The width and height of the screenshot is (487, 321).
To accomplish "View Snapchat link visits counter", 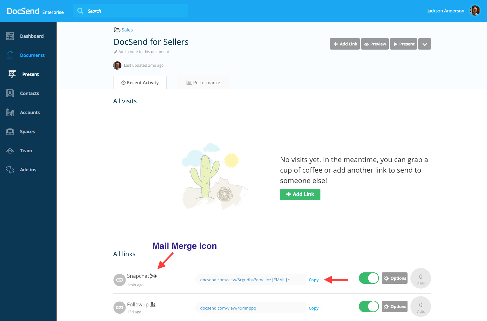I will 421,278.
